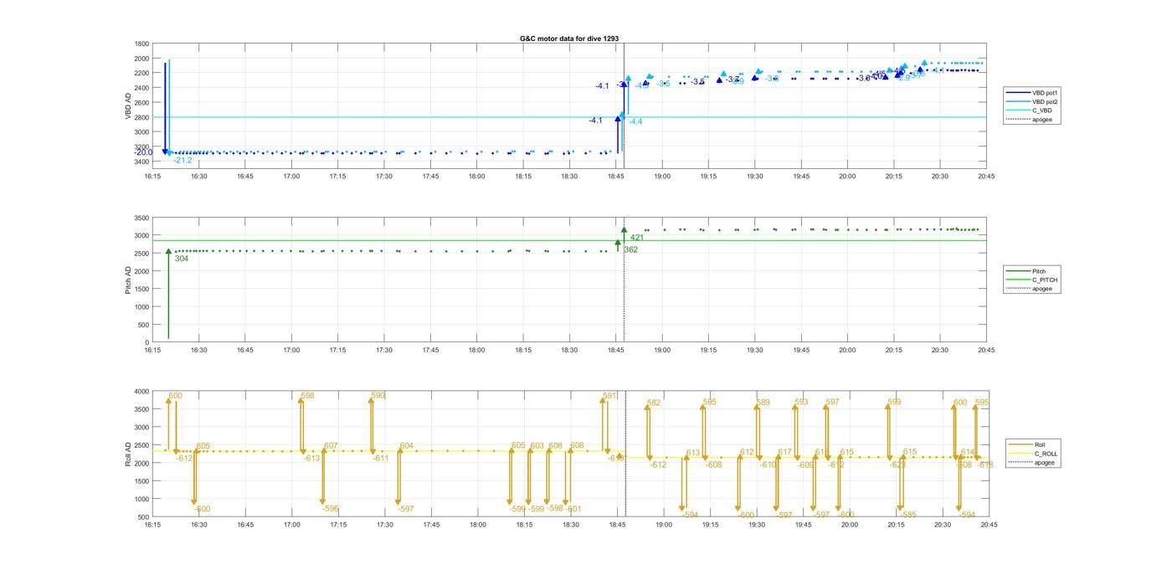
Task: Click the '603' roll annotation
Action: click(537, 446)
